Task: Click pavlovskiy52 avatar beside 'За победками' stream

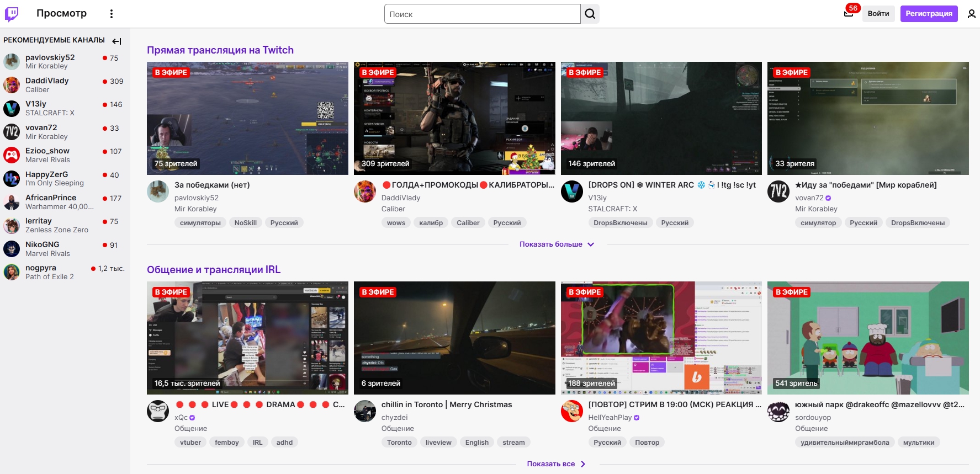Action: 158,191
